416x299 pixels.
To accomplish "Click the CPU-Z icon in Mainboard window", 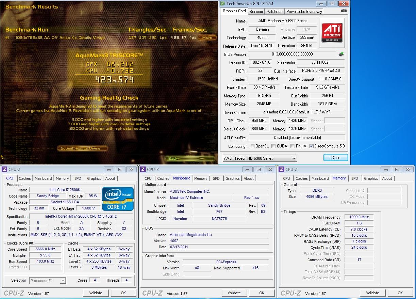I will (143, 169).
